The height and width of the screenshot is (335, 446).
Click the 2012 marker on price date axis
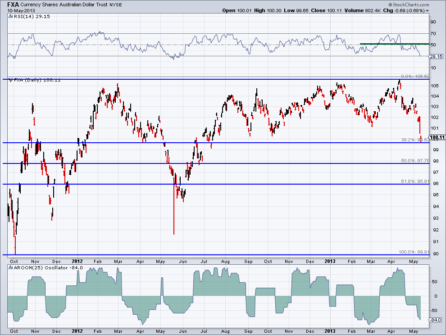click(x=76, y=261)
